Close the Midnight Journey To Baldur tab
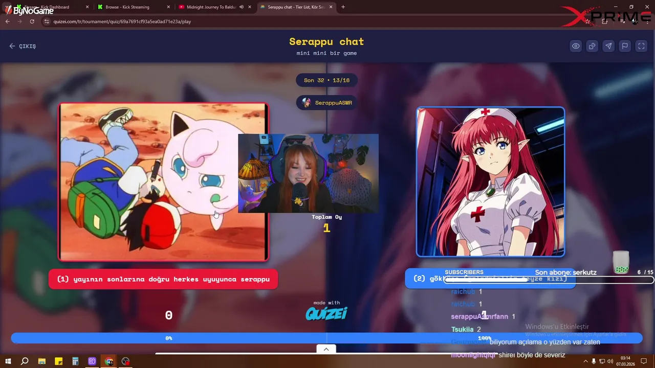 [250, 7]
